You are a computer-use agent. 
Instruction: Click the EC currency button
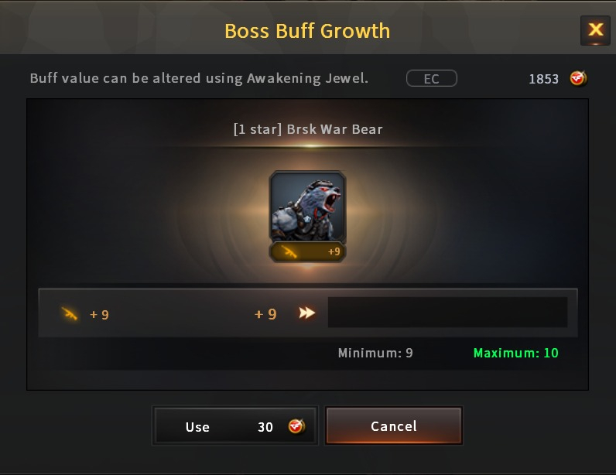pyautogui.click(x=431, y=78)
